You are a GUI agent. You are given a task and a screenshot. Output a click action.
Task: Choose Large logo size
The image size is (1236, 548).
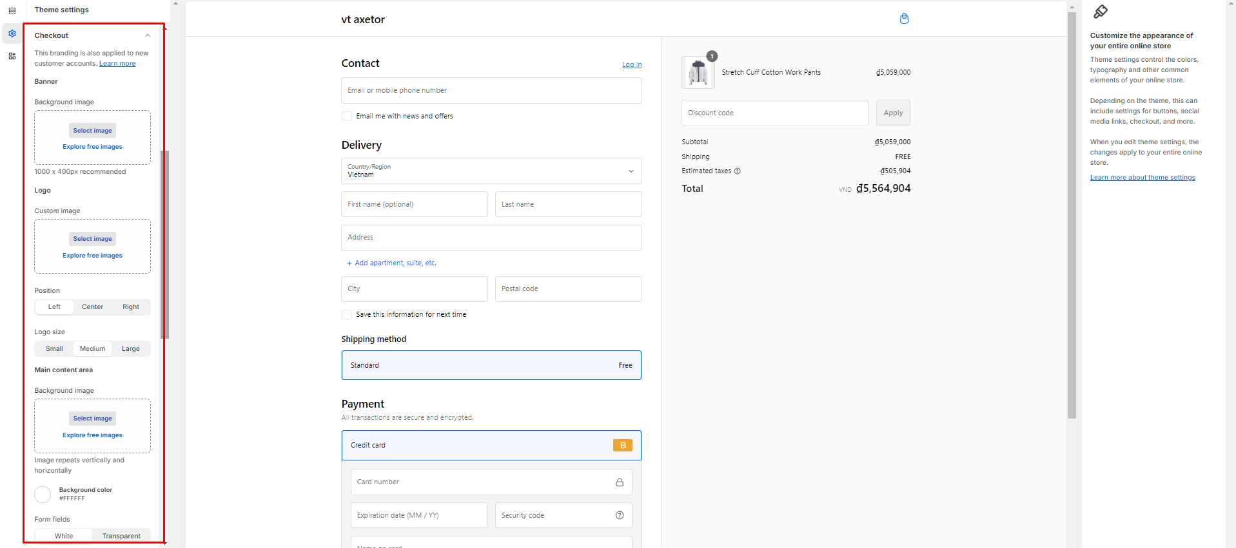[x=130, y=349]
